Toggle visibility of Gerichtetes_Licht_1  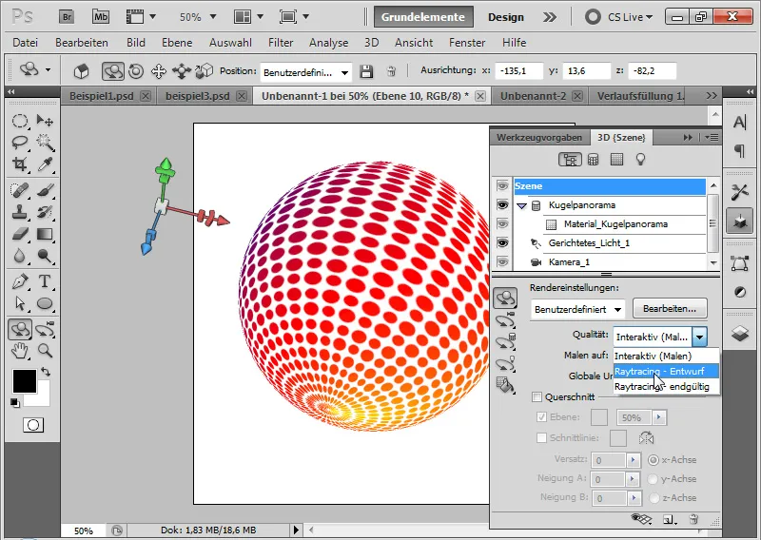(502, 242)
